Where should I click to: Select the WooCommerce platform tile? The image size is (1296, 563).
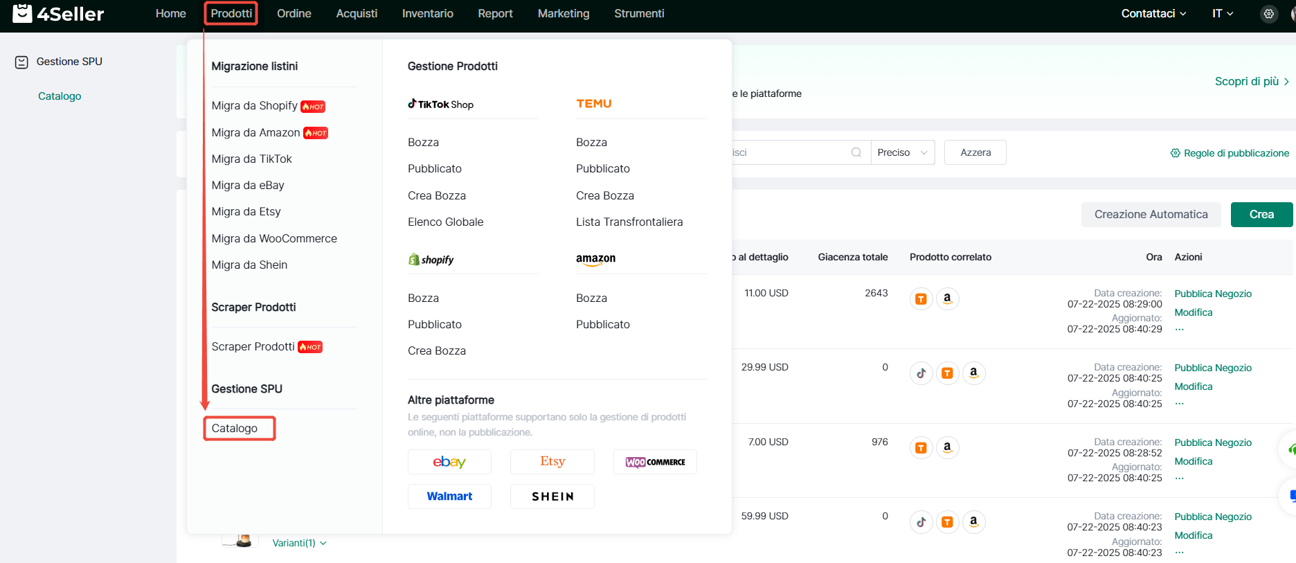click(655, 462)
